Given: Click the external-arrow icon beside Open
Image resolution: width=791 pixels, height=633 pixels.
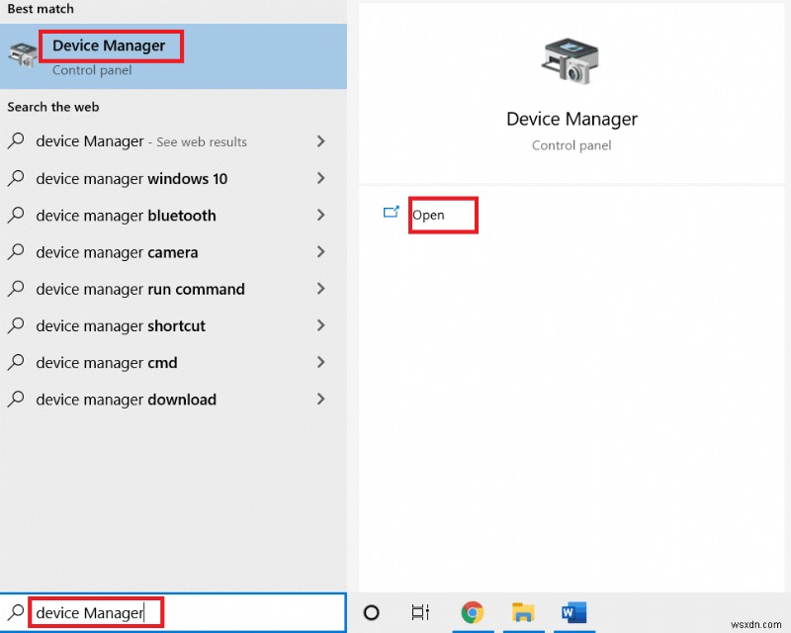Looking at the screenshot, I should 392,211.
